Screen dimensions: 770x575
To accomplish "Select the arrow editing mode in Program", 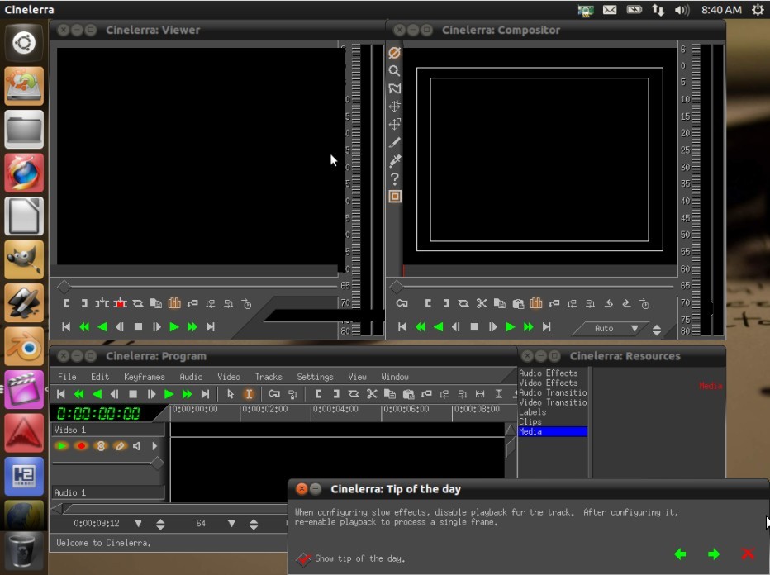I will click(231, 394).
